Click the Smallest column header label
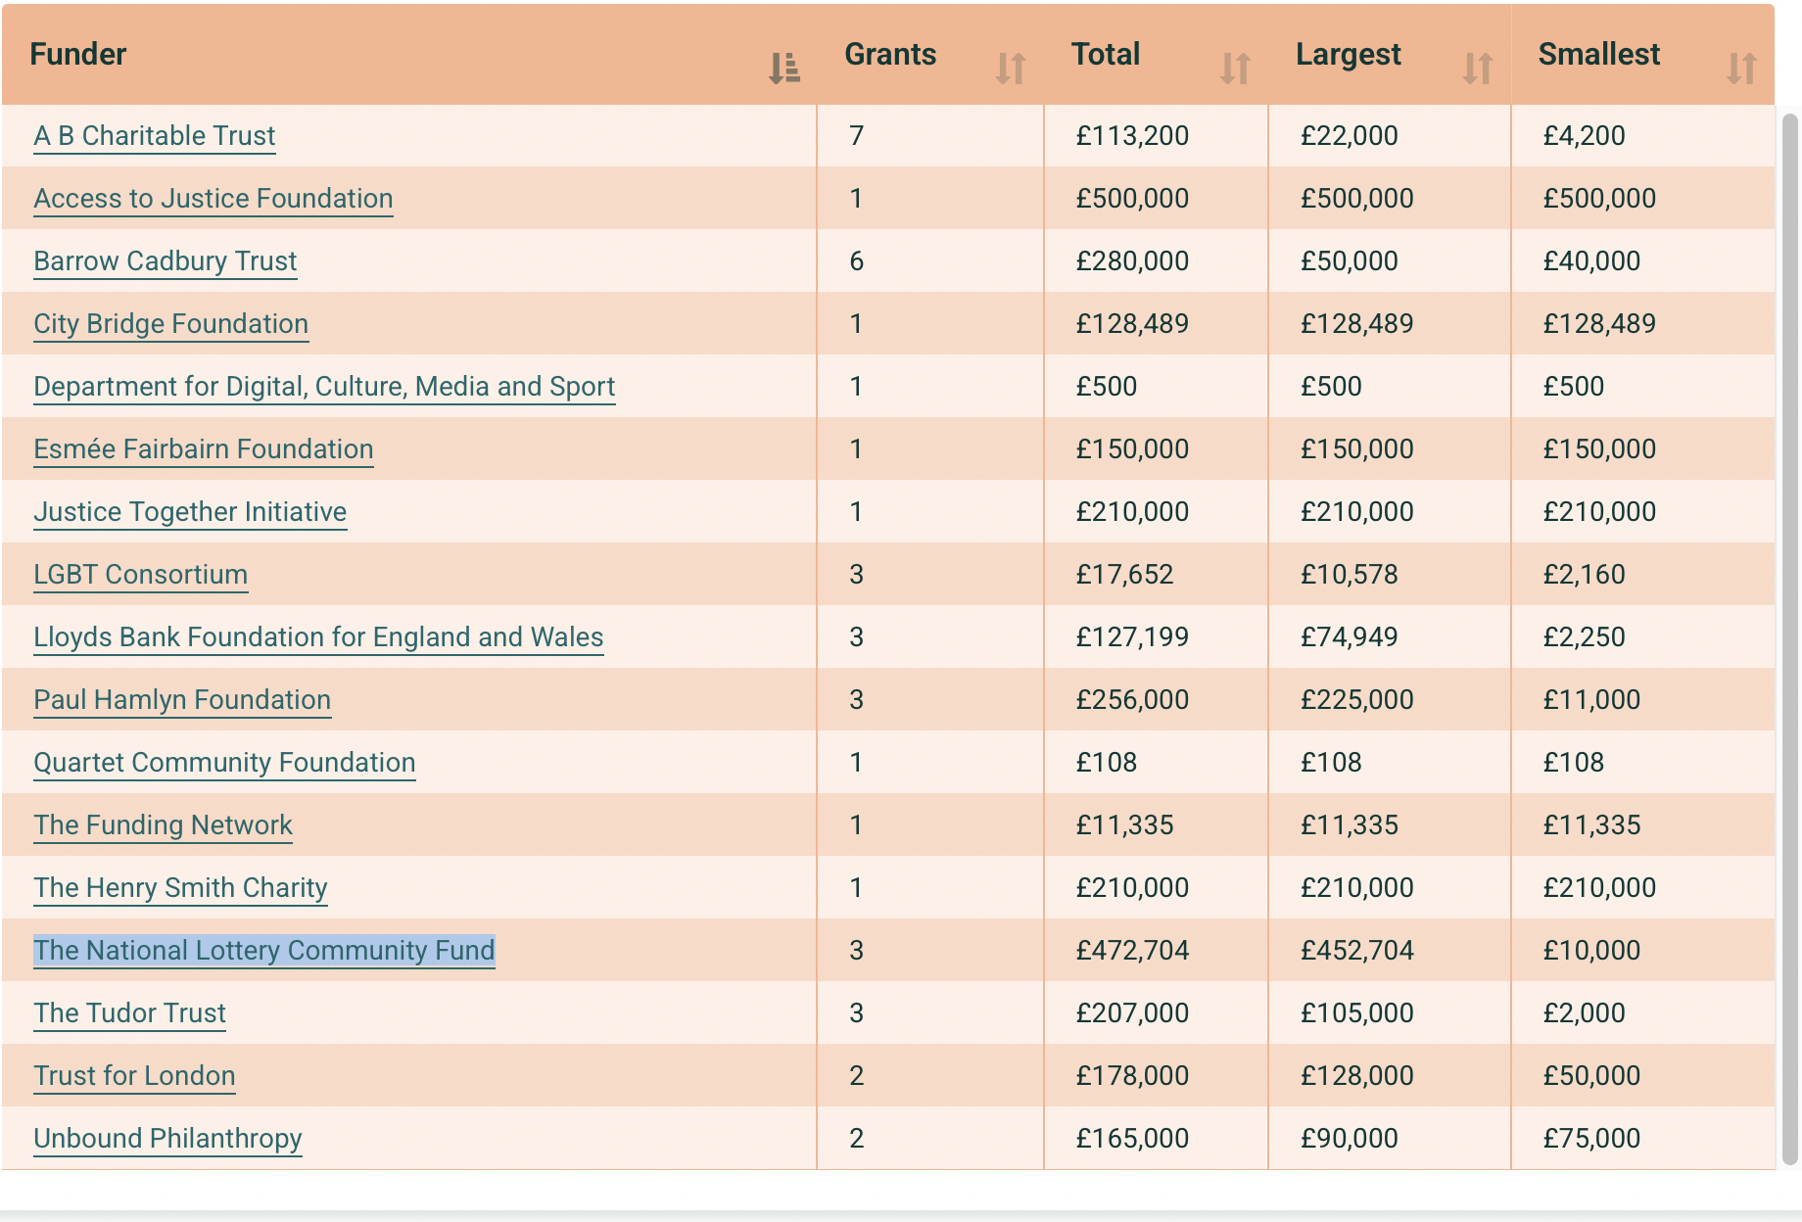 [x=1599, y=54]
